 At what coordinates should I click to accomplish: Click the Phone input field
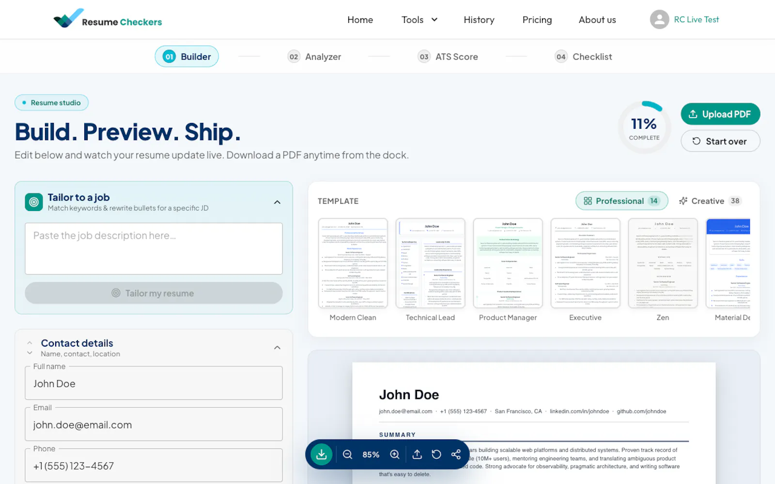[154, 466]
